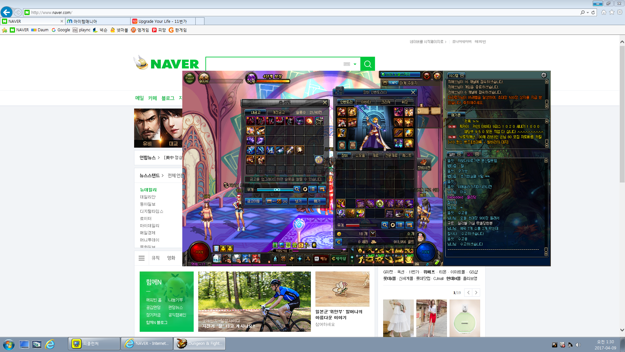The image size is (625, 352).
Task: Open Naver 메일 link
Action: [x=140, y=98]
